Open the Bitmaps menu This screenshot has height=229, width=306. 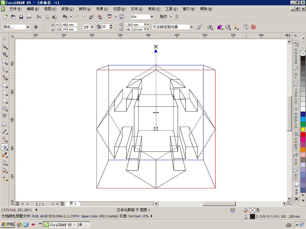coord(120,9)
